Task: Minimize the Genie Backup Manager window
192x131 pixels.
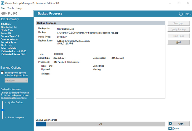Action: [x=167, y=3]
